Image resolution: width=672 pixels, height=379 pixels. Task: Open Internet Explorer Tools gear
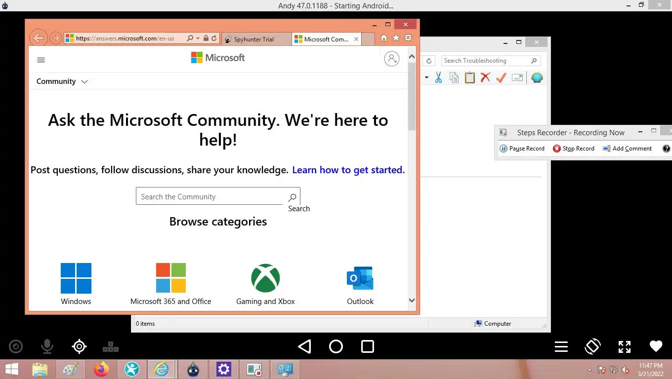[x=408, y=38]
